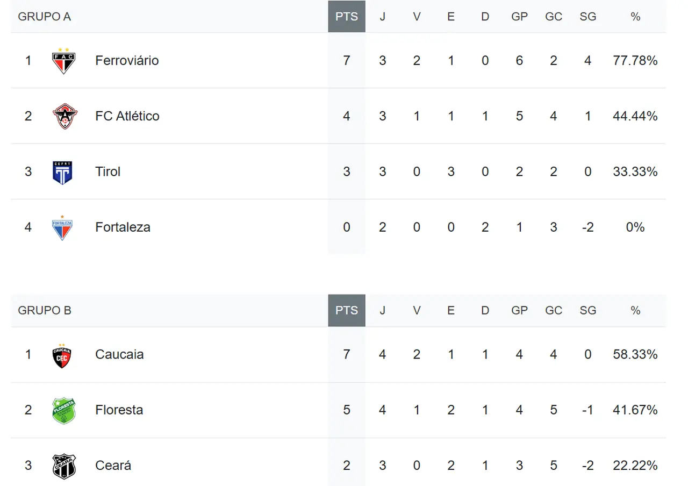This screenshot has width=688, height=486.
Task: Click the Floresta green crest
Action: coord(64,411)
